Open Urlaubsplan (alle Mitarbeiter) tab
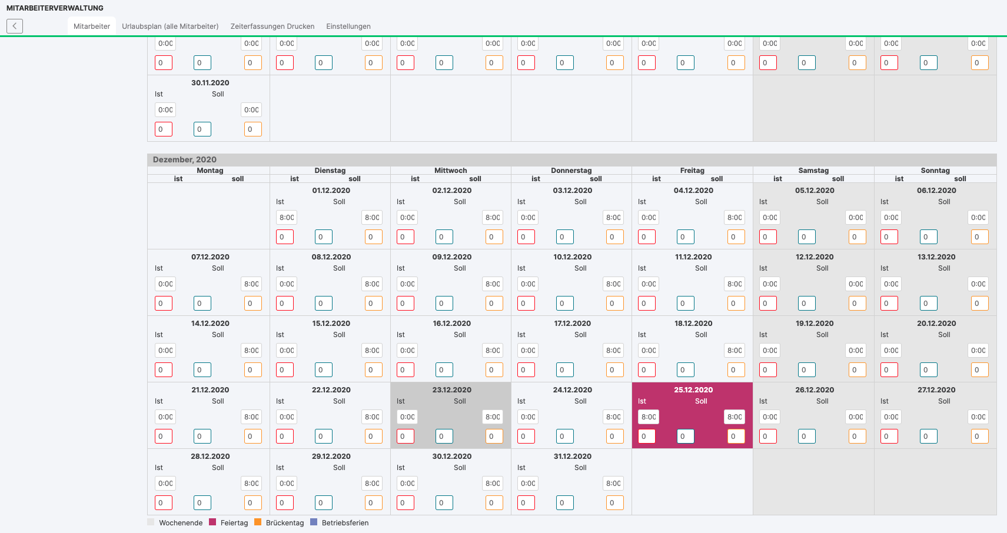 [x=170, y=26]
